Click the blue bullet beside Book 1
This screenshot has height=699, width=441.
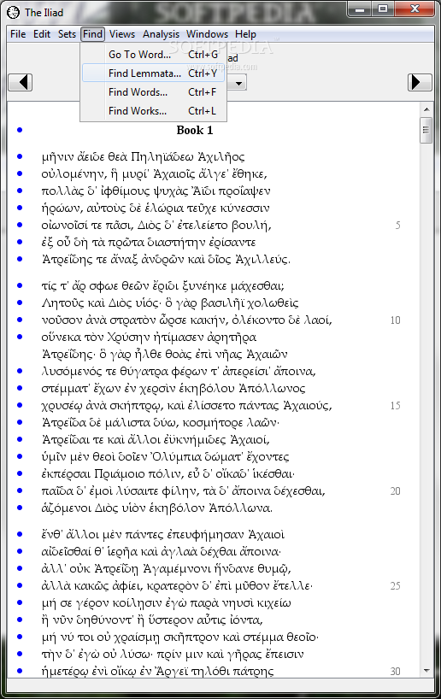pos(20,130)
